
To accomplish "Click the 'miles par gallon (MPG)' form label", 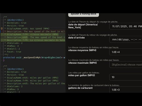I will (x=82, y=75).
